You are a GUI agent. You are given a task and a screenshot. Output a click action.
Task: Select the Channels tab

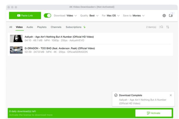point(56,27)
